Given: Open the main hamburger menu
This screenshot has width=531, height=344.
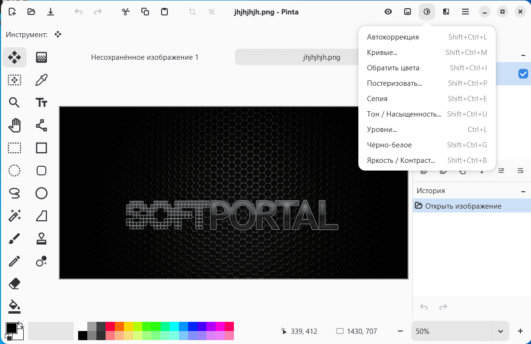Looking at the screenshot, I should pos(465,12).
